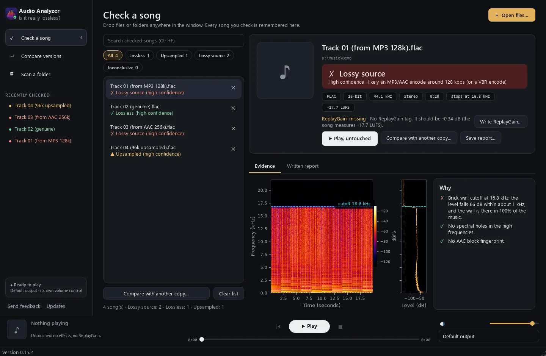The height and width of the screenshot is (356, 546).
Task: Select Track 03 (from AAC 256k).flac row
Action: click(x=174, y=130)
